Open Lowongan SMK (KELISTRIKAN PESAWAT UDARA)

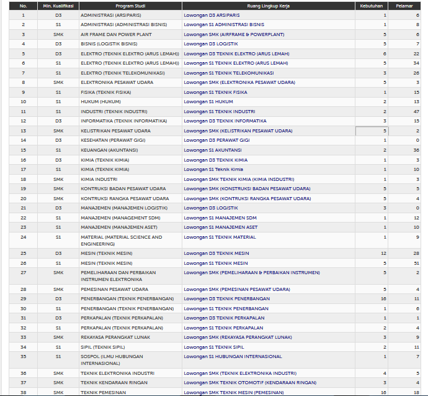238,131
